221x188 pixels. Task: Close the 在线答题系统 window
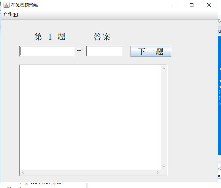point(209,5)
